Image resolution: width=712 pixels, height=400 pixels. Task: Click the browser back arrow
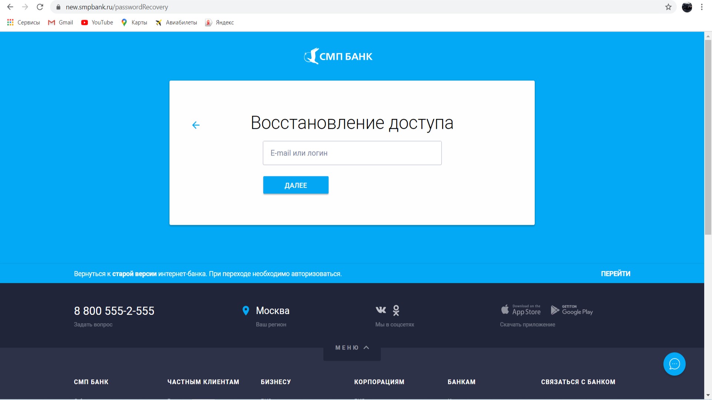(10, 7)
